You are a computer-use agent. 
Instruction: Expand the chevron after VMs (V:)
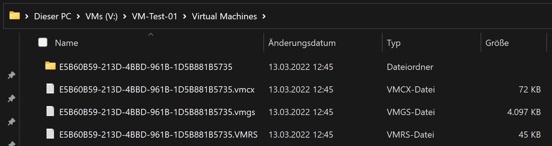125,16
